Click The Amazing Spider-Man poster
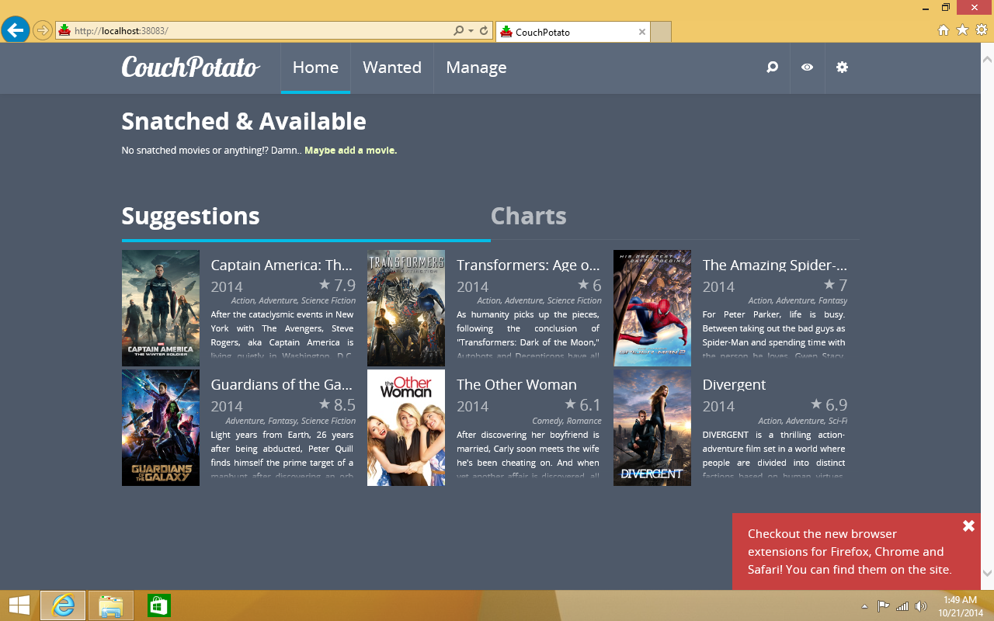 coord(652,308)
